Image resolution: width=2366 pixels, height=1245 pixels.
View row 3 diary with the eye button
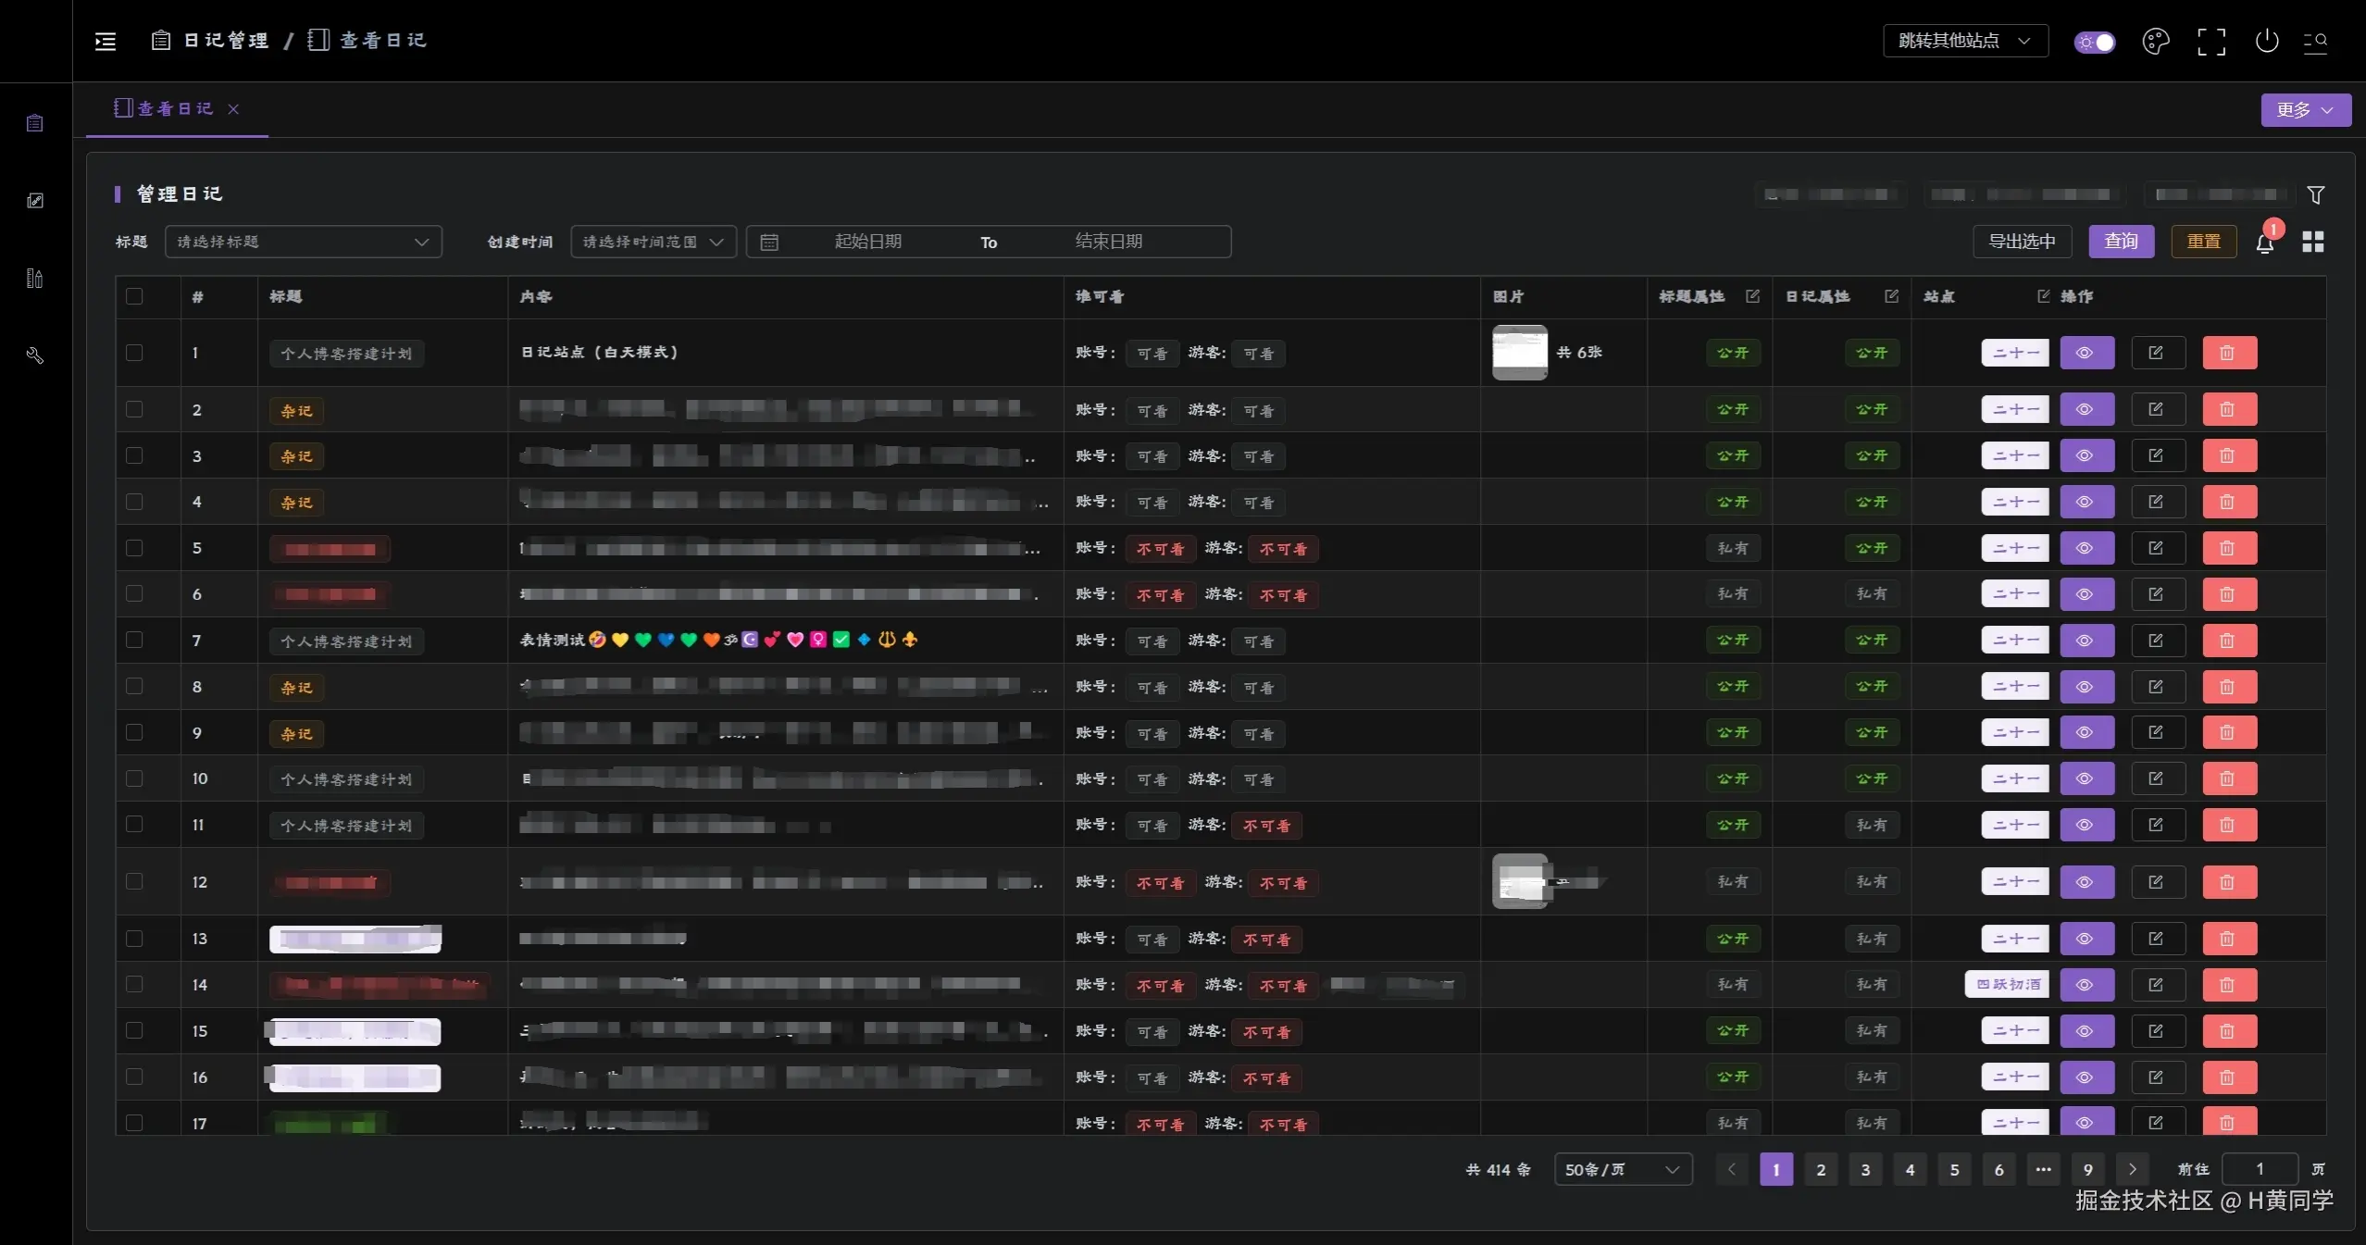(2086, 455)
